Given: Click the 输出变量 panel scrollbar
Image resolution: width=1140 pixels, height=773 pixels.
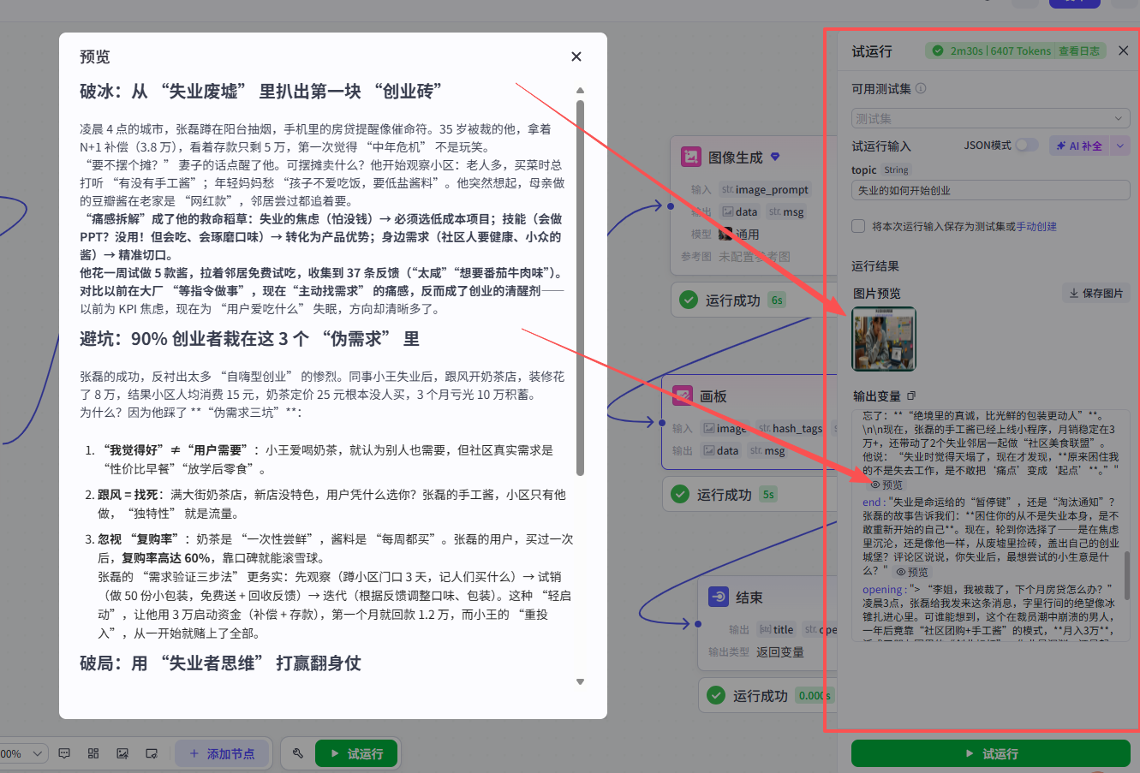Looking at the screenshot, I should coord(1126,575).
